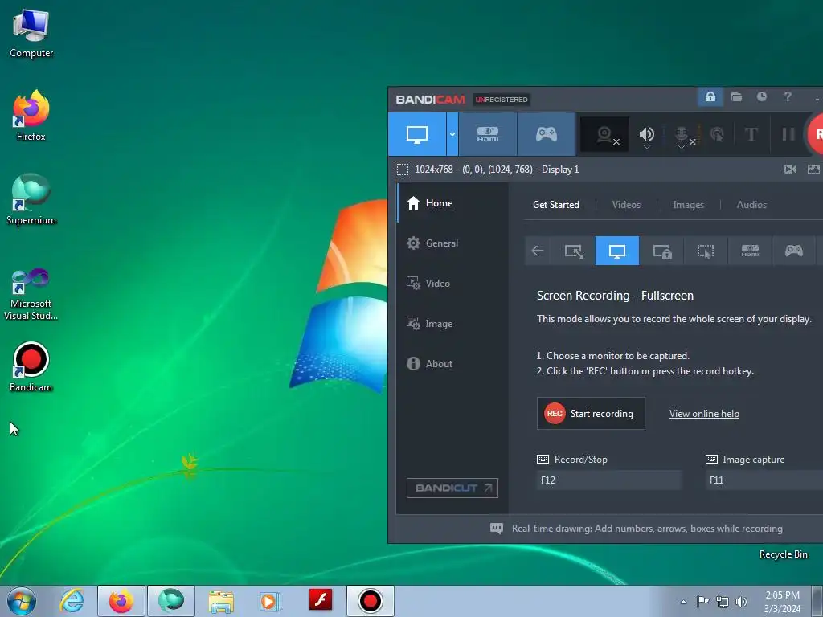Click the video camera icon beside Display 1
This screenshot has width=823, height=617.
coord(789,169)
